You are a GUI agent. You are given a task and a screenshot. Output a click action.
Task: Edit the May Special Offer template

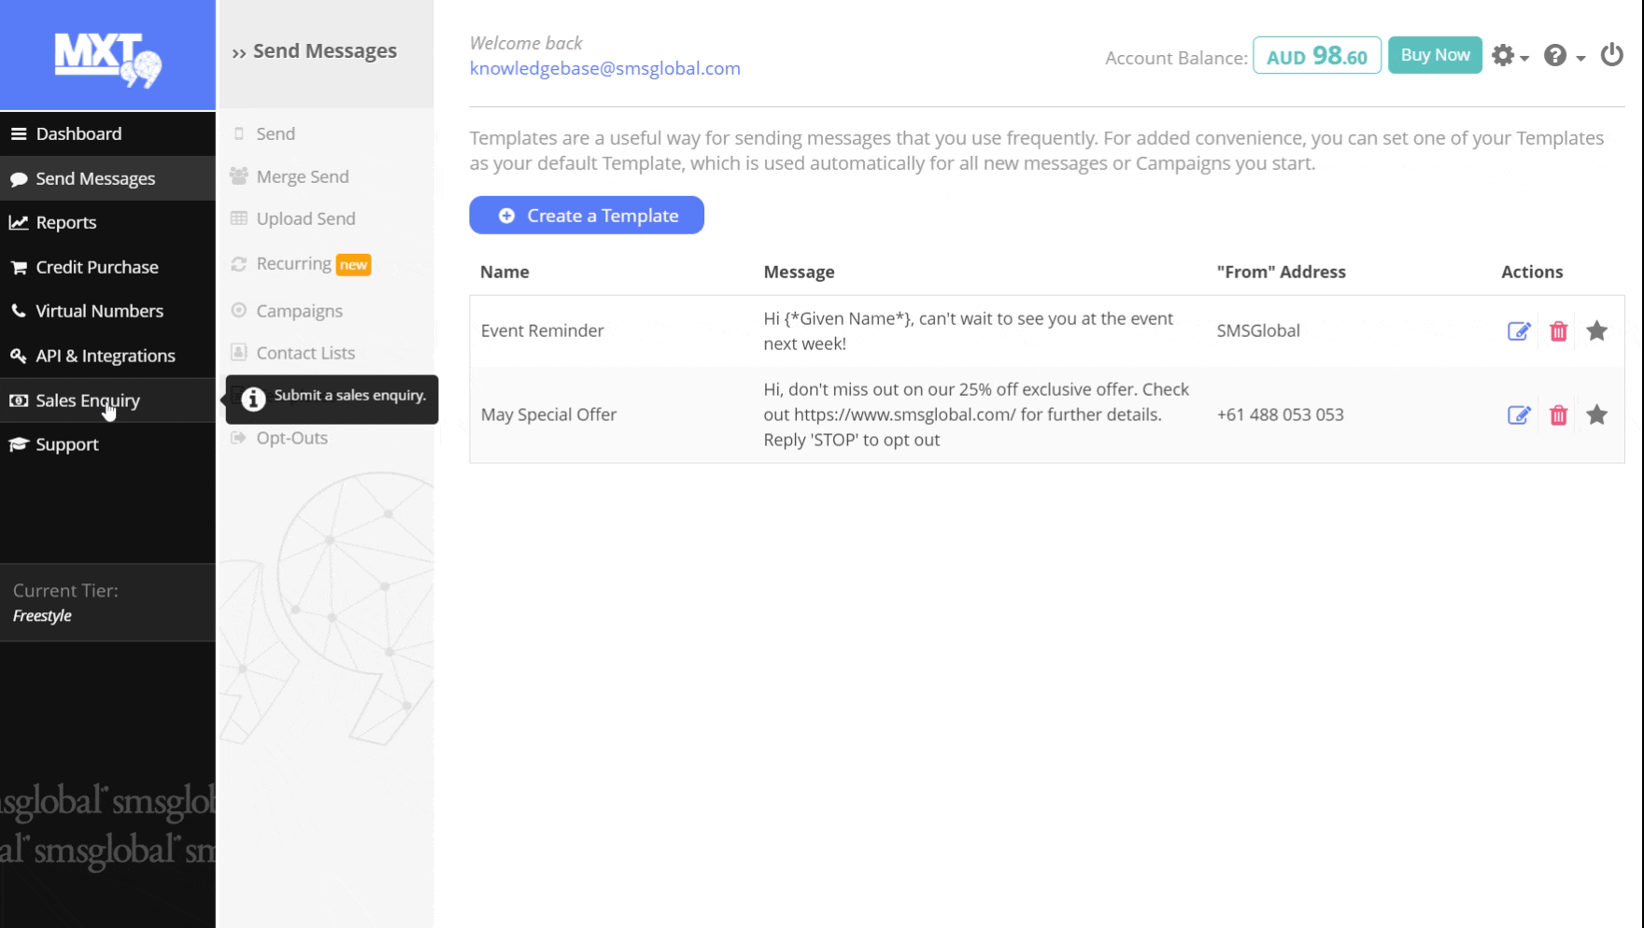1519,415
